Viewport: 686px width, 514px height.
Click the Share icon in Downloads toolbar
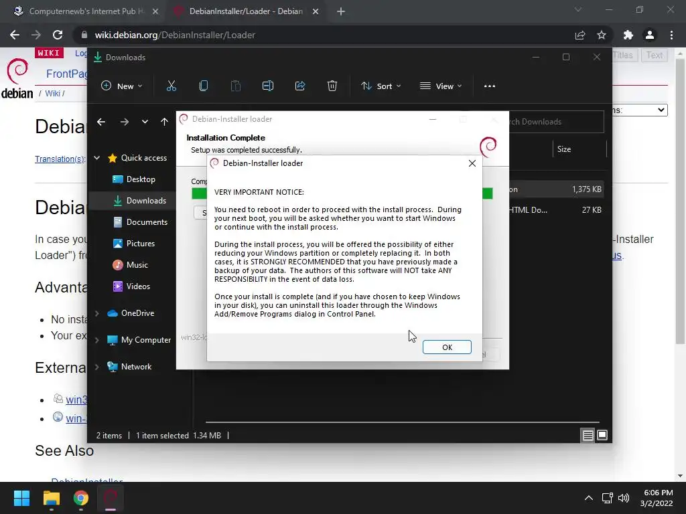[x=300, y=86]
